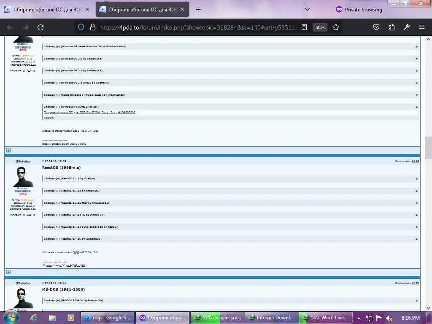Open message number link of the ReactOS post

pos(415,161)
